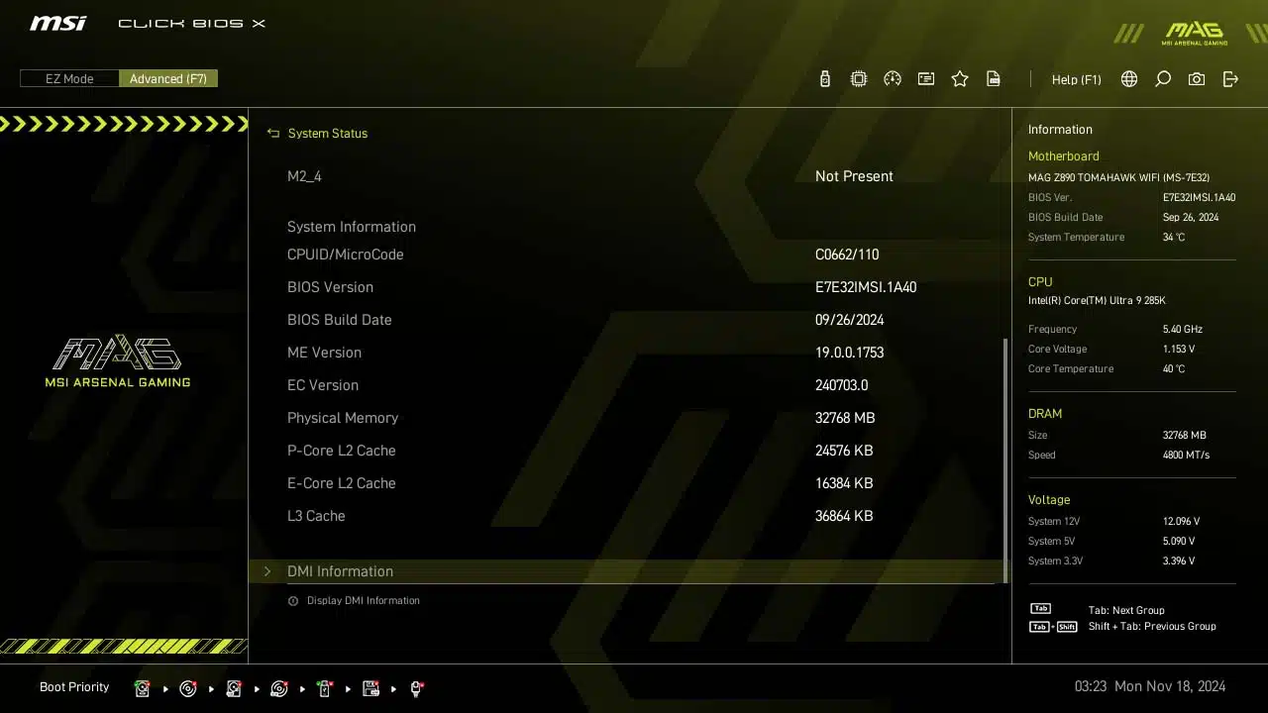Click value 19.0.0.1753
This screenshot has width=1268, height=713.
tap(850, 353)
